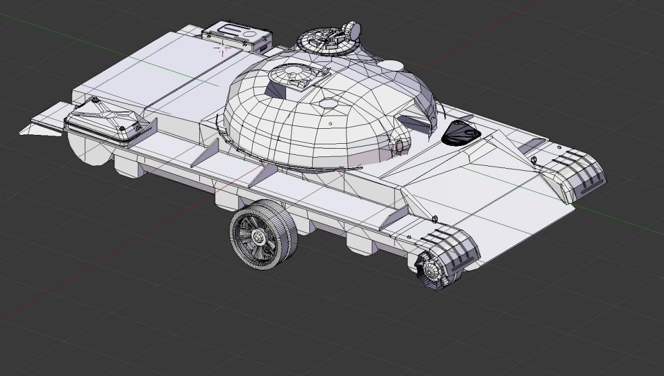Click the front sprocket wheel mesh
Viewport: 664px width, 376px height.
coord(432,271)
